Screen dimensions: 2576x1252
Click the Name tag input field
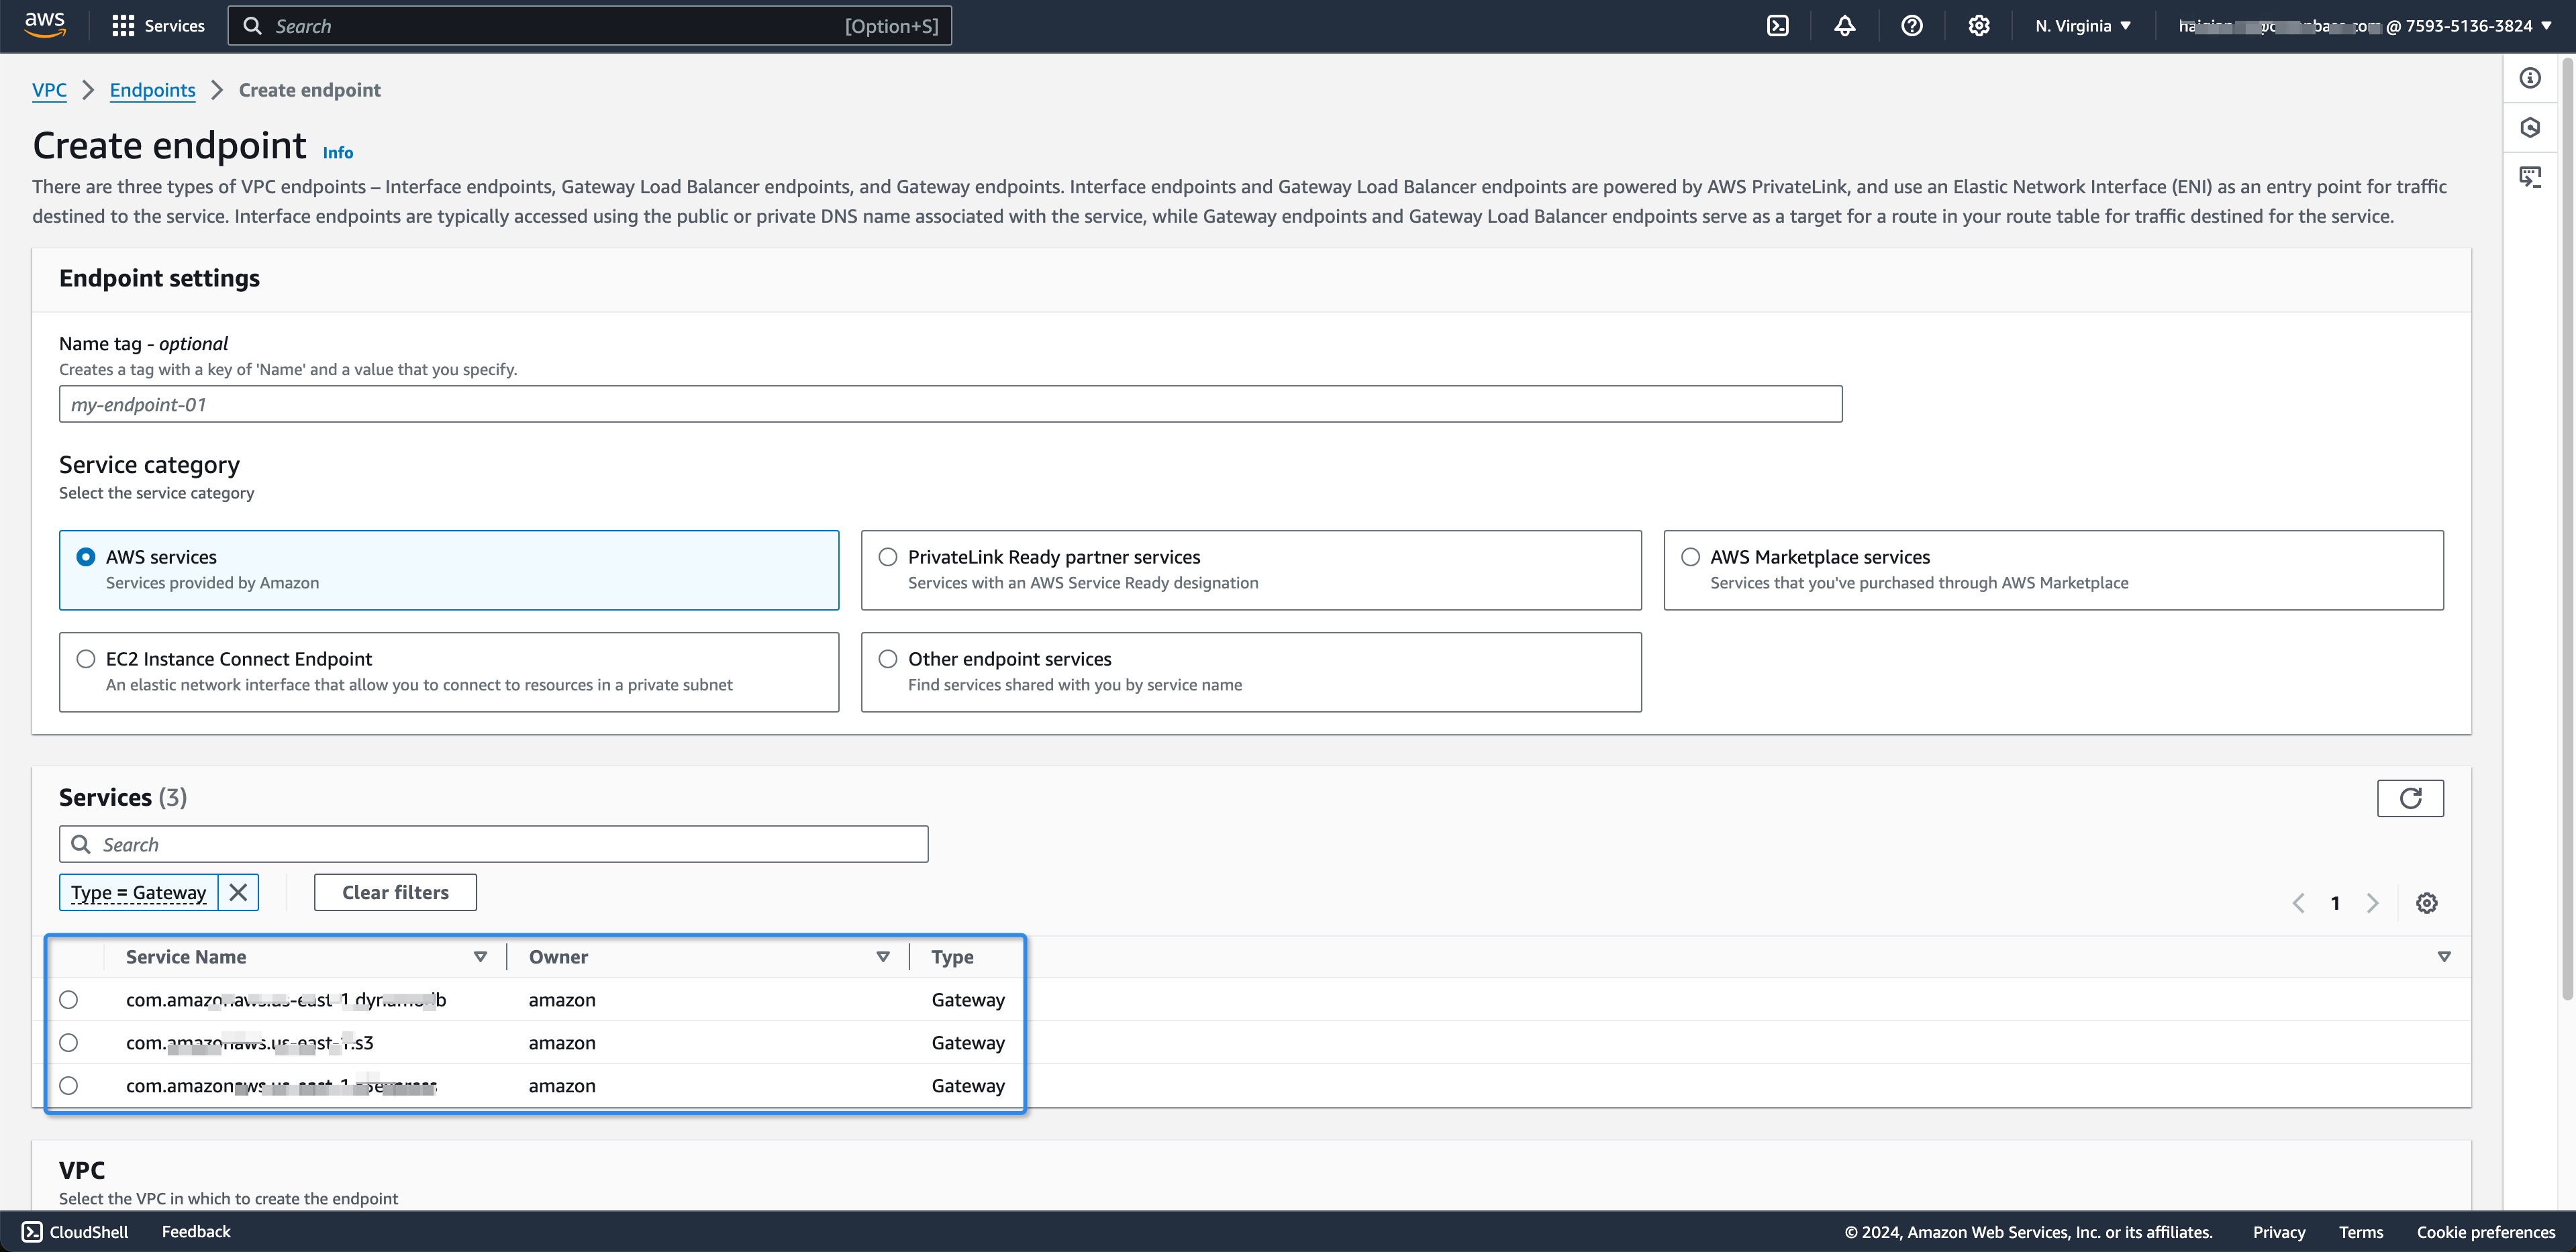950,404
